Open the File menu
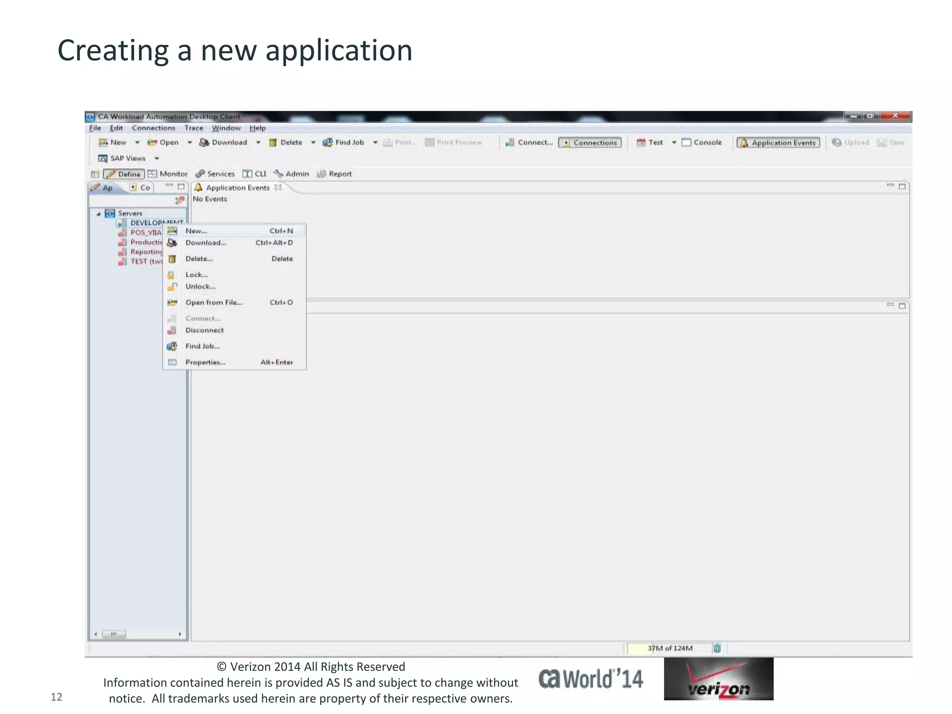Image resolution: width=952 pixels, height=714 pixels. 95,128
